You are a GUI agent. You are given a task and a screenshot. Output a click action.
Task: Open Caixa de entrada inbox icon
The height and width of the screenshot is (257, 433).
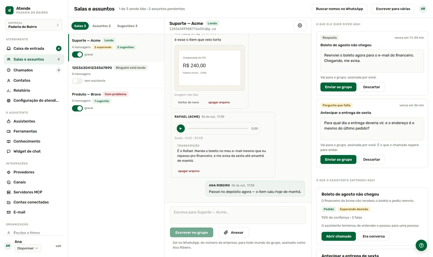tap(9, 48)
